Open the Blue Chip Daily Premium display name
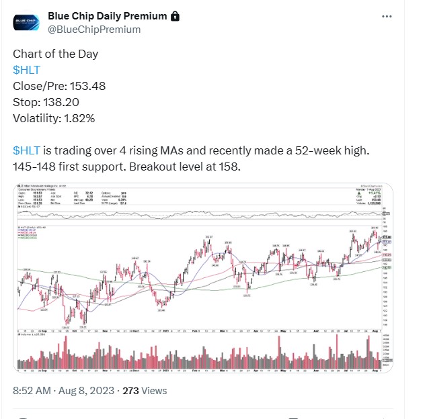Viewport: 425px width, 419px height. point(108,16)
